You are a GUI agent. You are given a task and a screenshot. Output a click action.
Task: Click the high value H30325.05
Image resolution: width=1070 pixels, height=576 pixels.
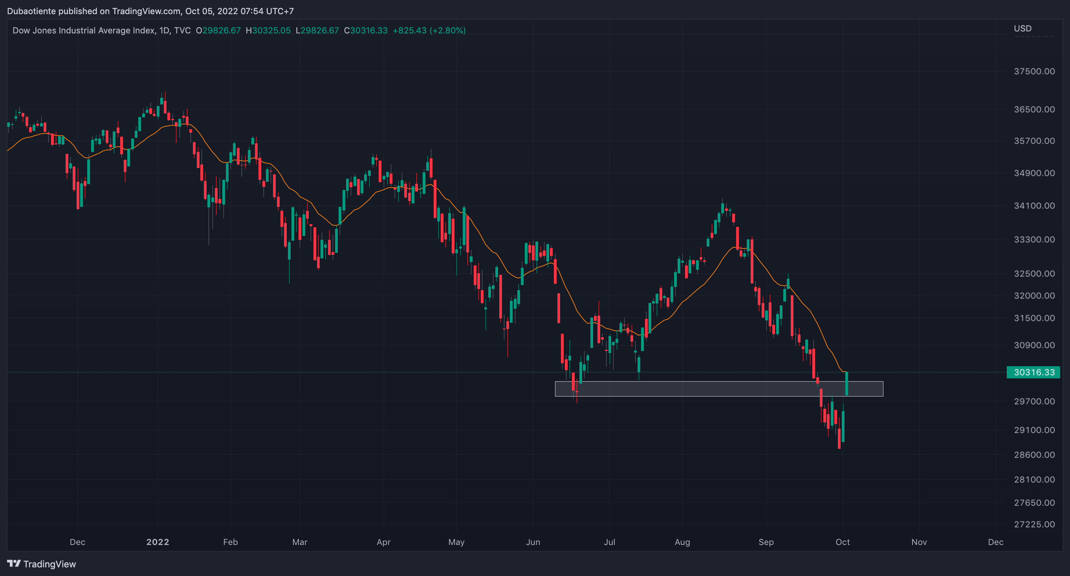[x=268, y=30]
